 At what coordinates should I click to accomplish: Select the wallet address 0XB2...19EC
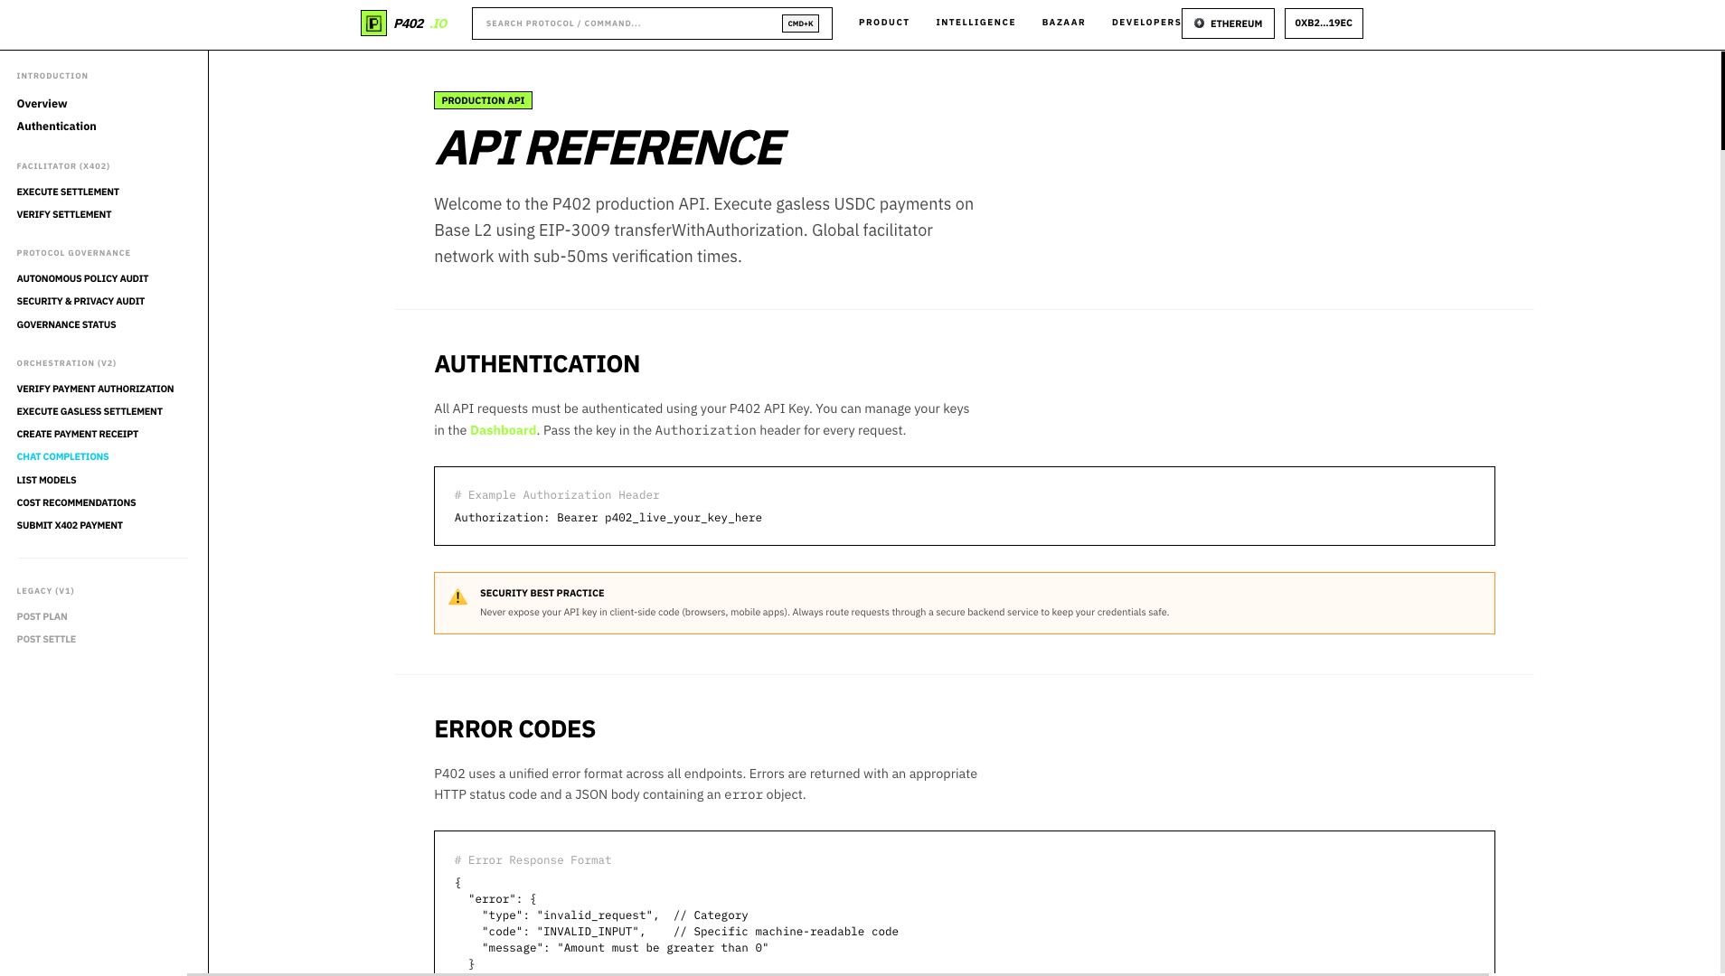tap(1323, 23)
